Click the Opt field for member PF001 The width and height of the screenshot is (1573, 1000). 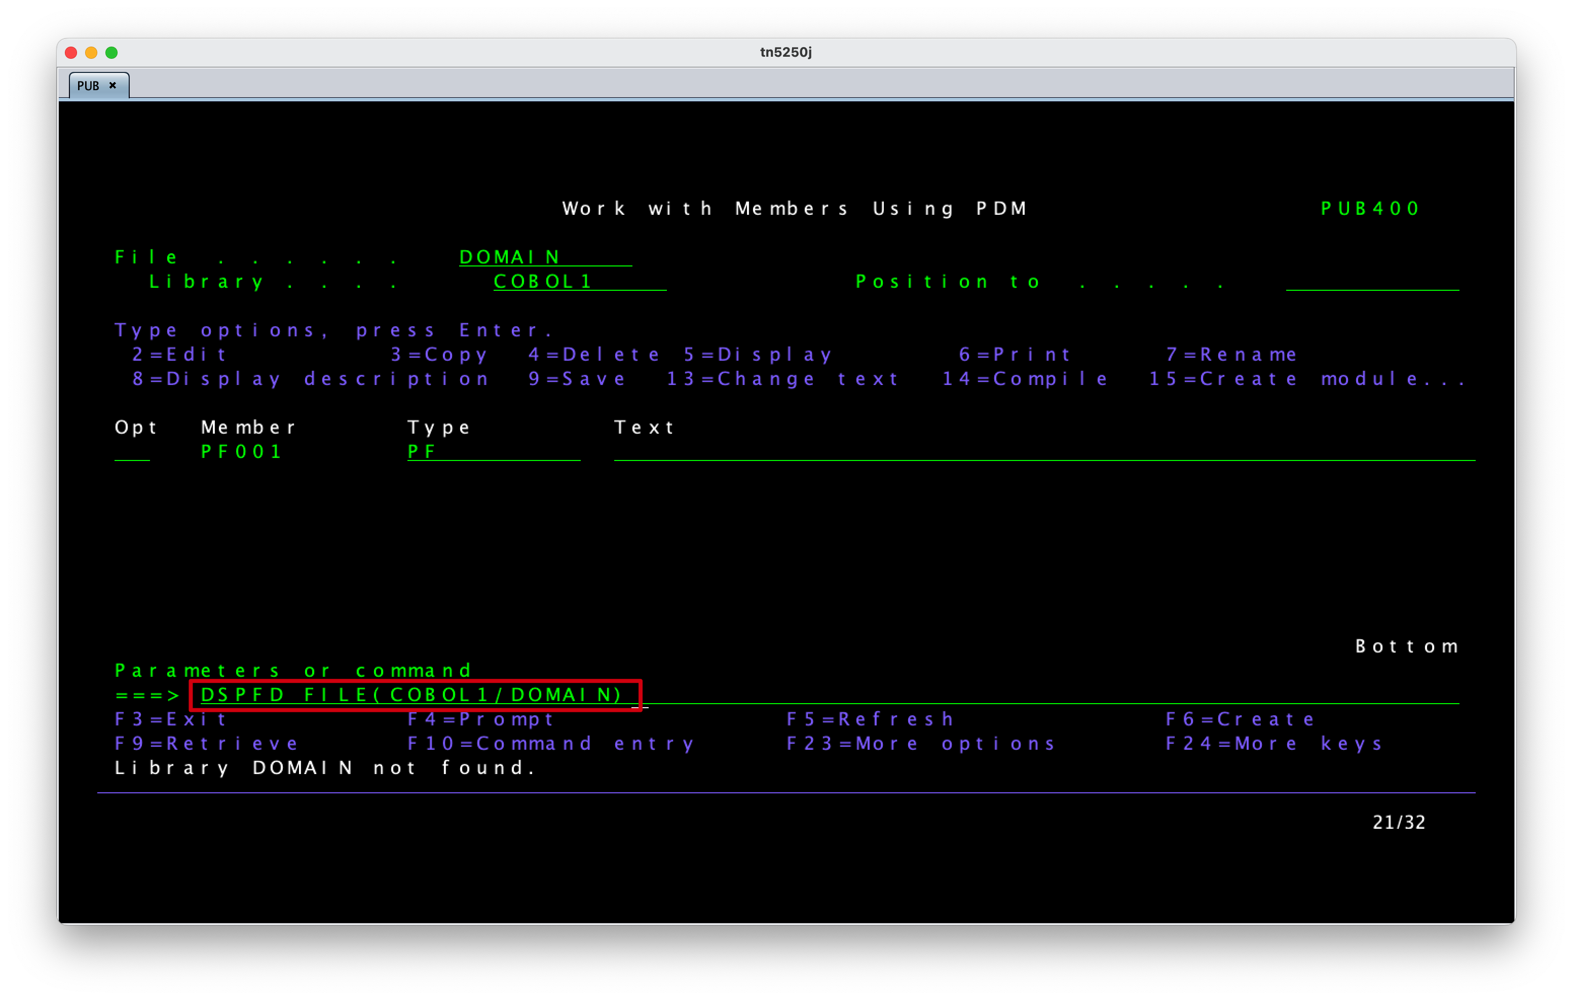[132, 451]
